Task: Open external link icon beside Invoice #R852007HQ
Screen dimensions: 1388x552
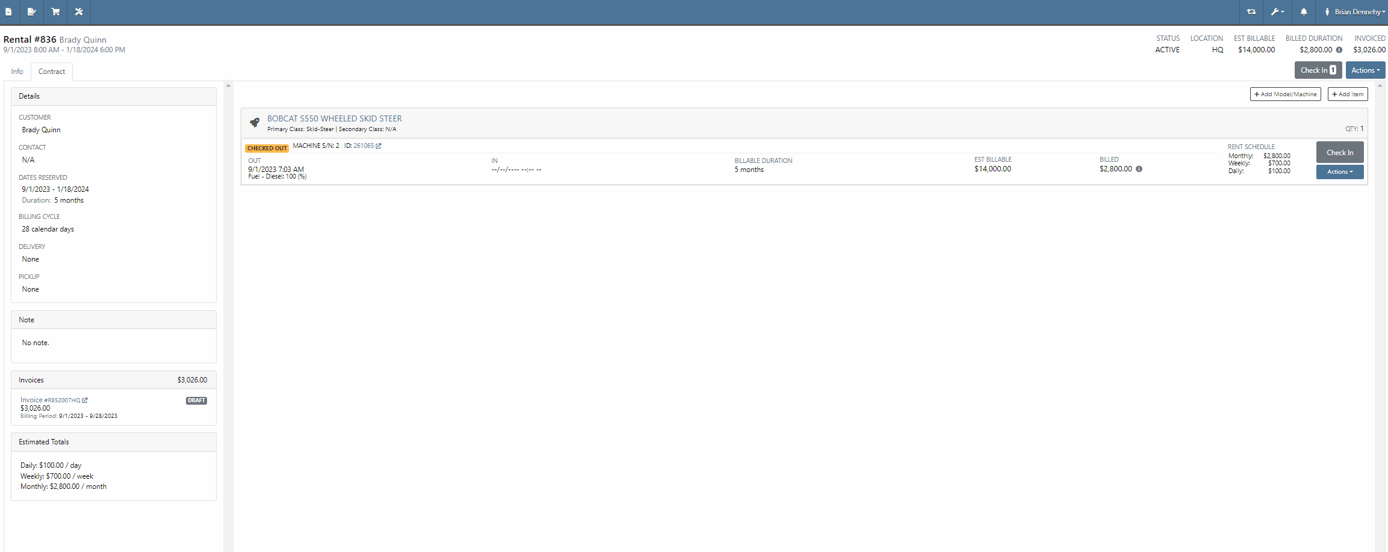Action: click(85, 400)
